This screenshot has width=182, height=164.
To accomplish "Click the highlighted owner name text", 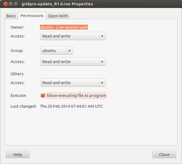I will 64,27.
